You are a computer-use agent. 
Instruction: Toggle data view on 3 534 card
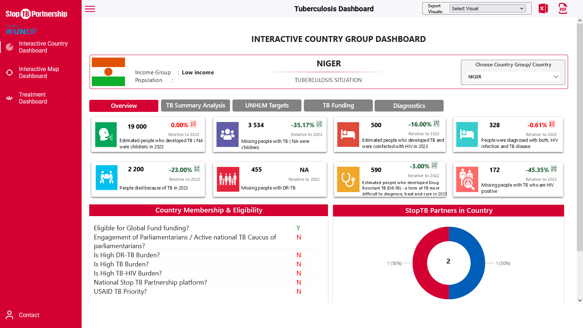click(x=319, y=124)
